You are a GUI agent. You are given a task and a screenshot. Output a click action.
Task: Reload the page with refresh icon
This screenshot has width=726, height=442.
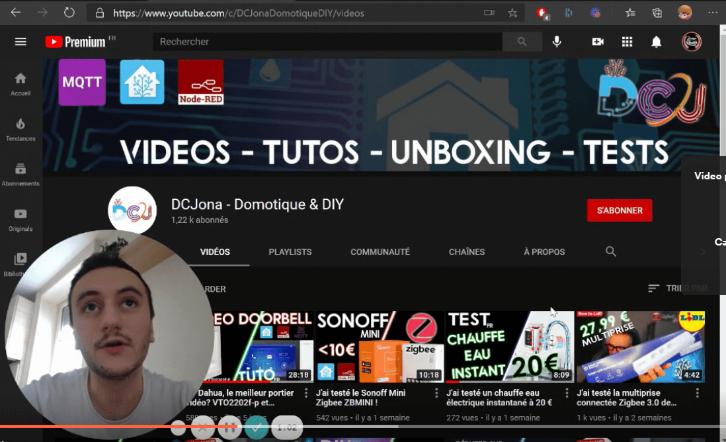(x=69, y=13)
